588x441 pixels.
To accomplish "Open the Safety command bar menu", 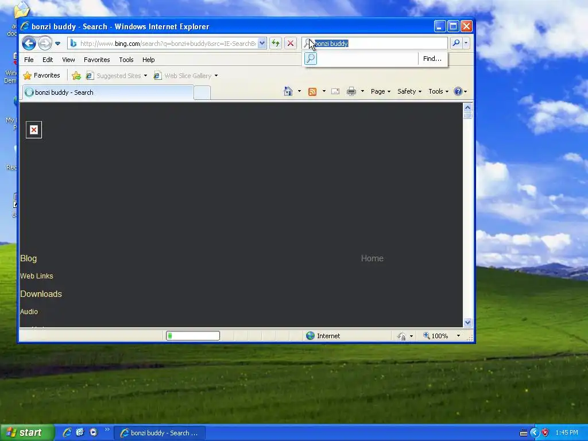I will pos(409,91).
